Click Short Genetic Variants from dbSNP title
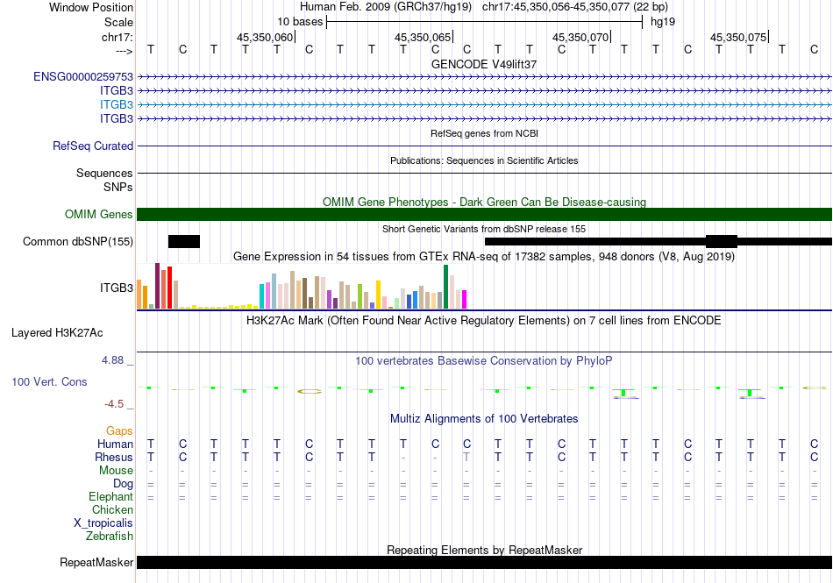Viewport: 833px width, 583px height. (x=484, y=229)
